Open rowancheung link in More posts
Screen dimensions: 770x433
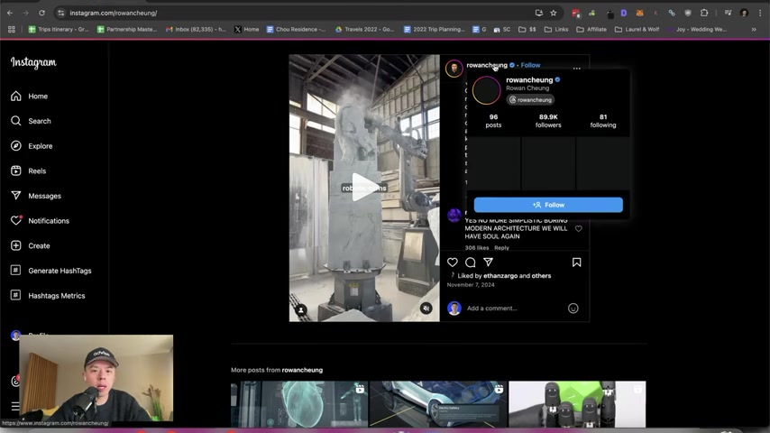302,370
